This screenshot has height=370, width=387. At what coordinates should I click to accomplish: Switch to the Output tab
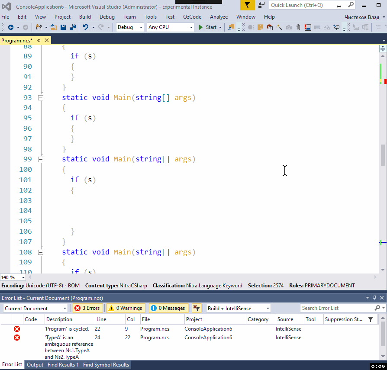35,364
